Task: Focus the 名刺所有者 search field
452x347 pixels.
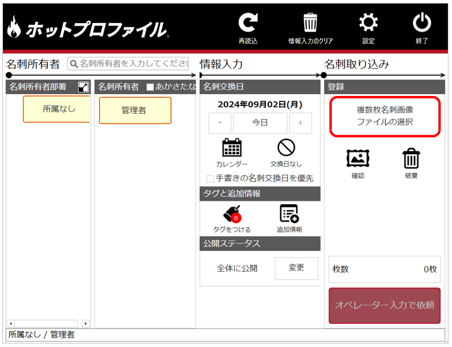Action: point(128,64)
